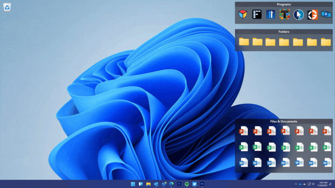Open the black F Fences program icon
Image resolution: width=335 pixels, height=188 pixels.
point(257,14)
